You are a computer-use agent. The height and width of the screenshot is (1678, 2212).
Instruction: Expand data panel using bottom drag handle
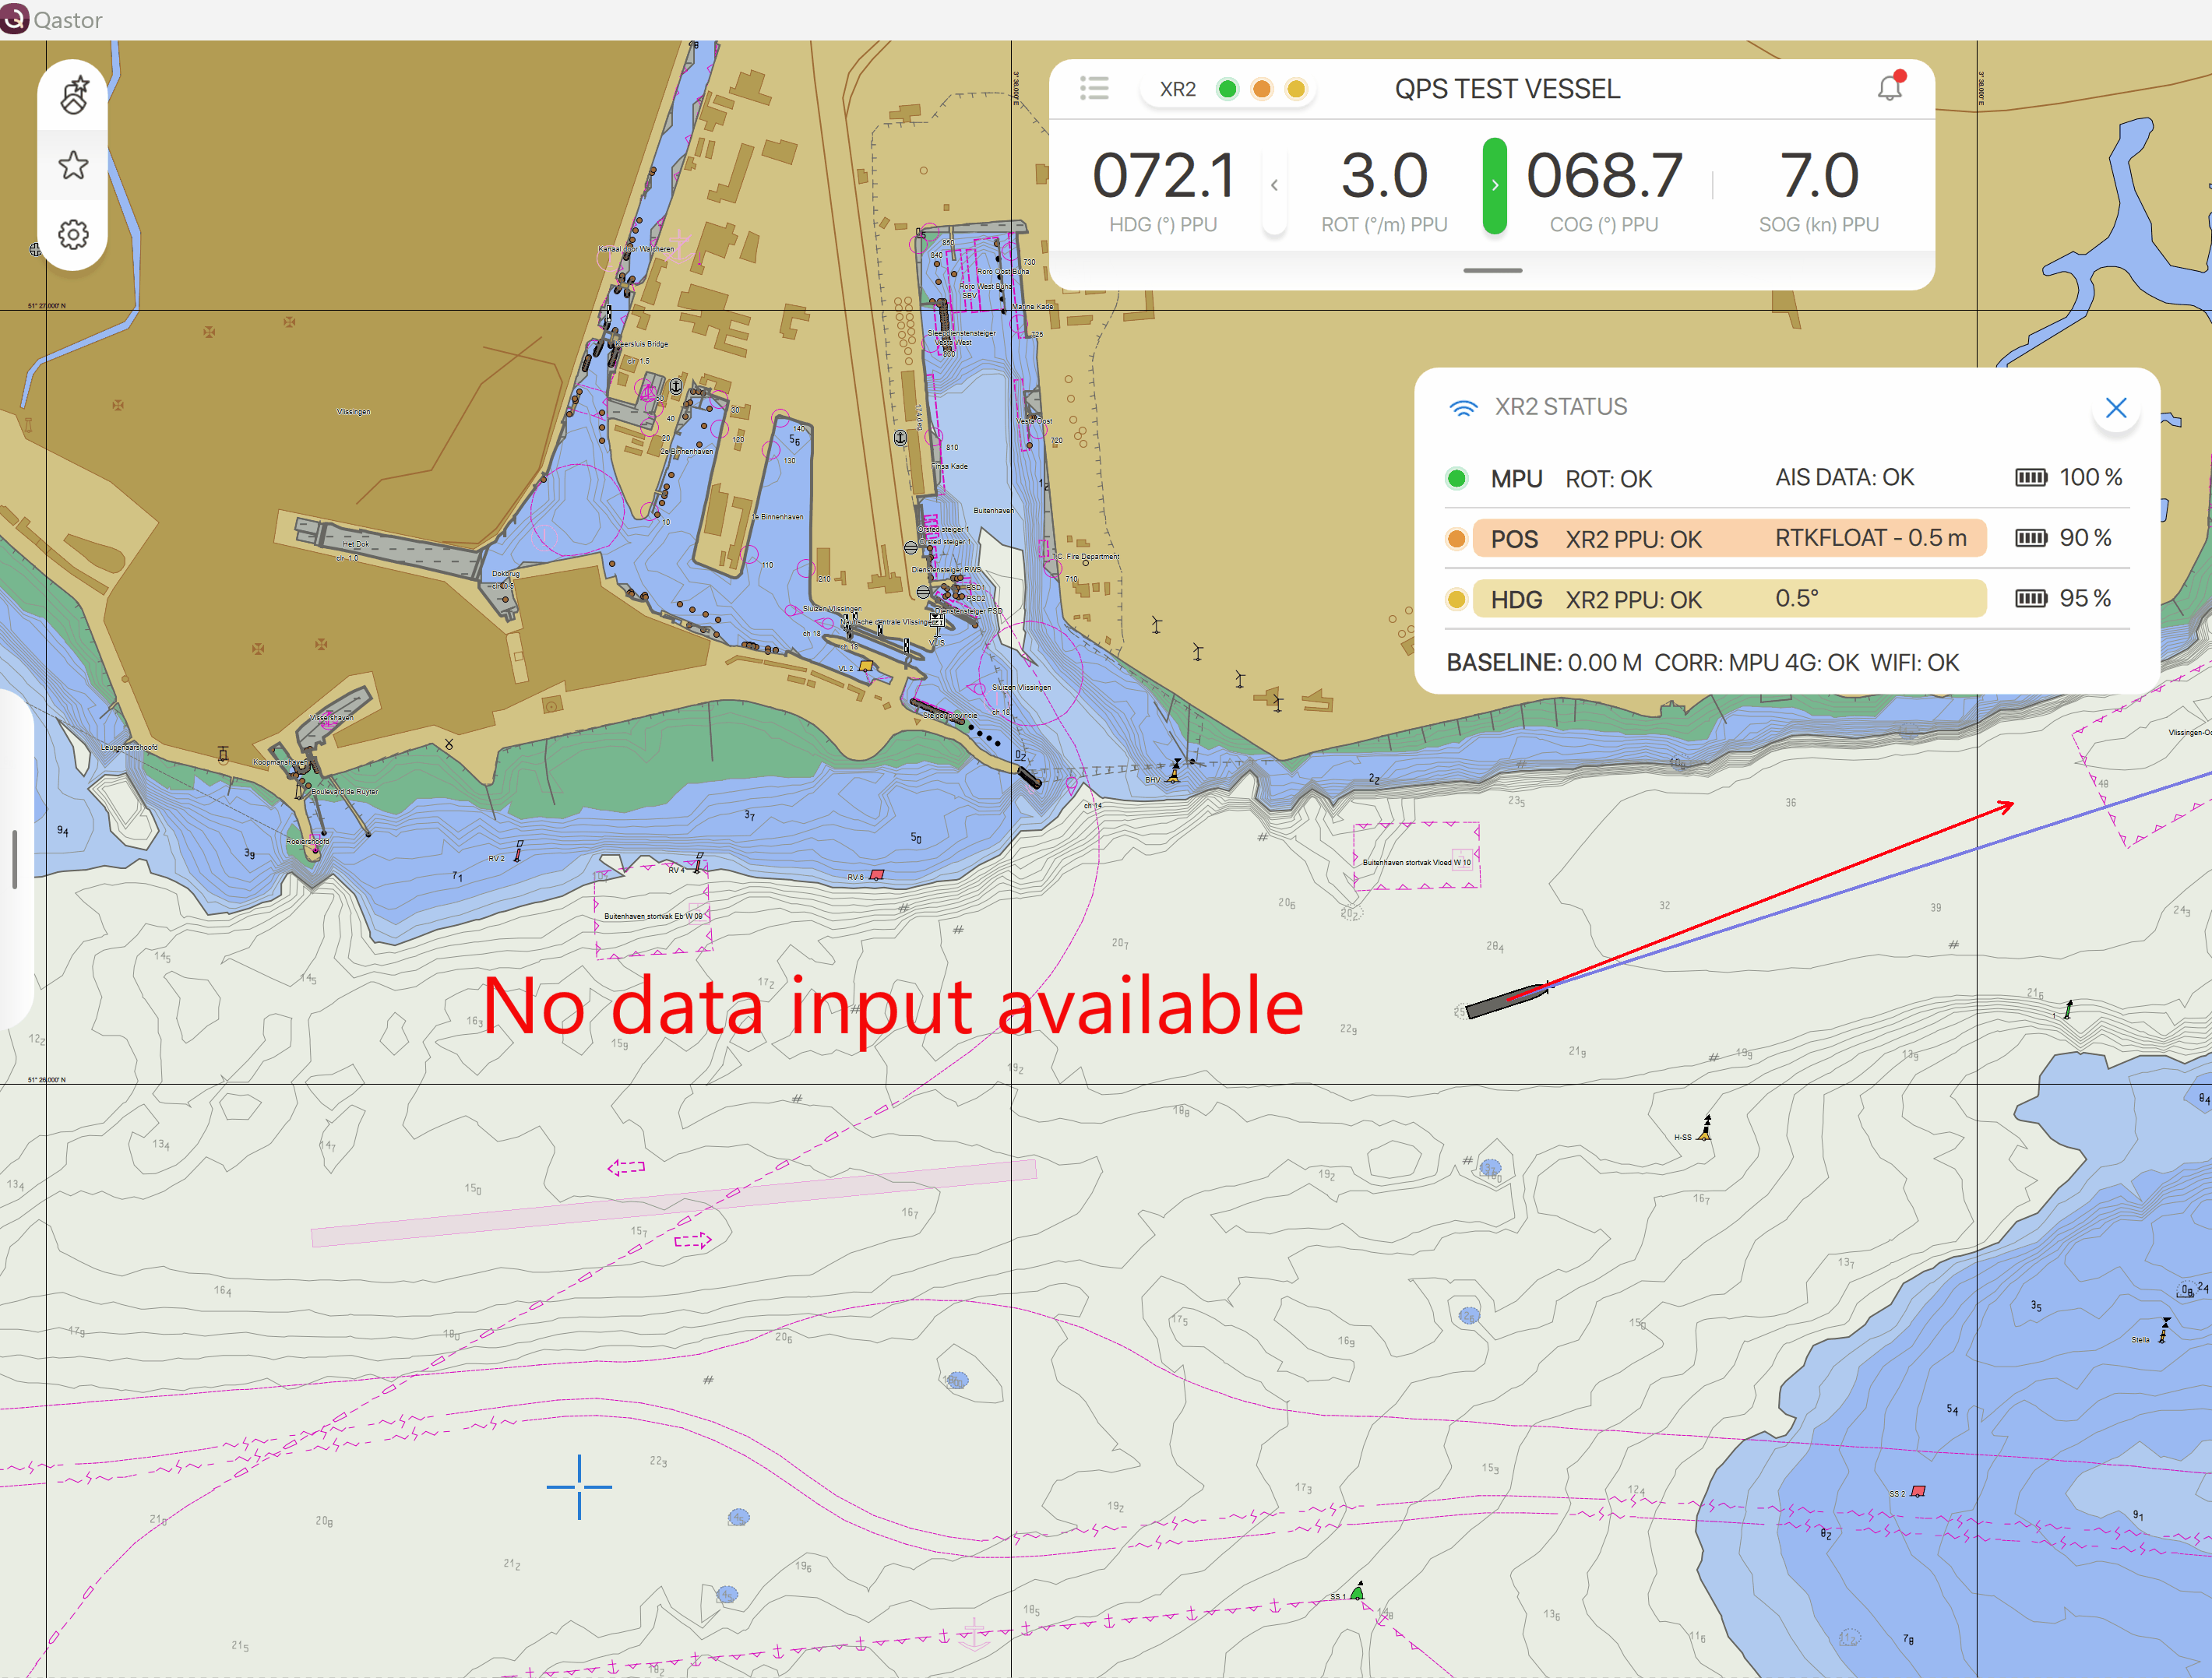pos(1492,271)
